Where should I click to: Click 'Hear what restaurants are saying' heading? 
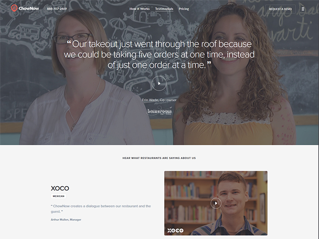click(x=159, y=158)
